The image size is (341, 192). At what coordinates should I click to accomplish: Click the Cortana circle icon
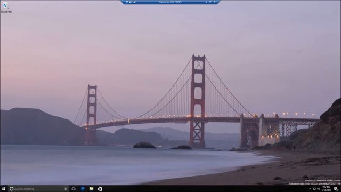pos(12,189)
